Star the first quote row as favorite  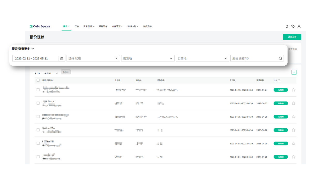coord(294,90)
